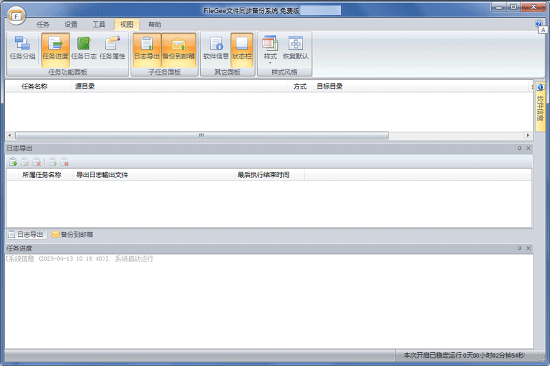The image size is (550, 366).
Task: Switch to 备份到邮箱 bottom panel tab
Action: [72, 234]
